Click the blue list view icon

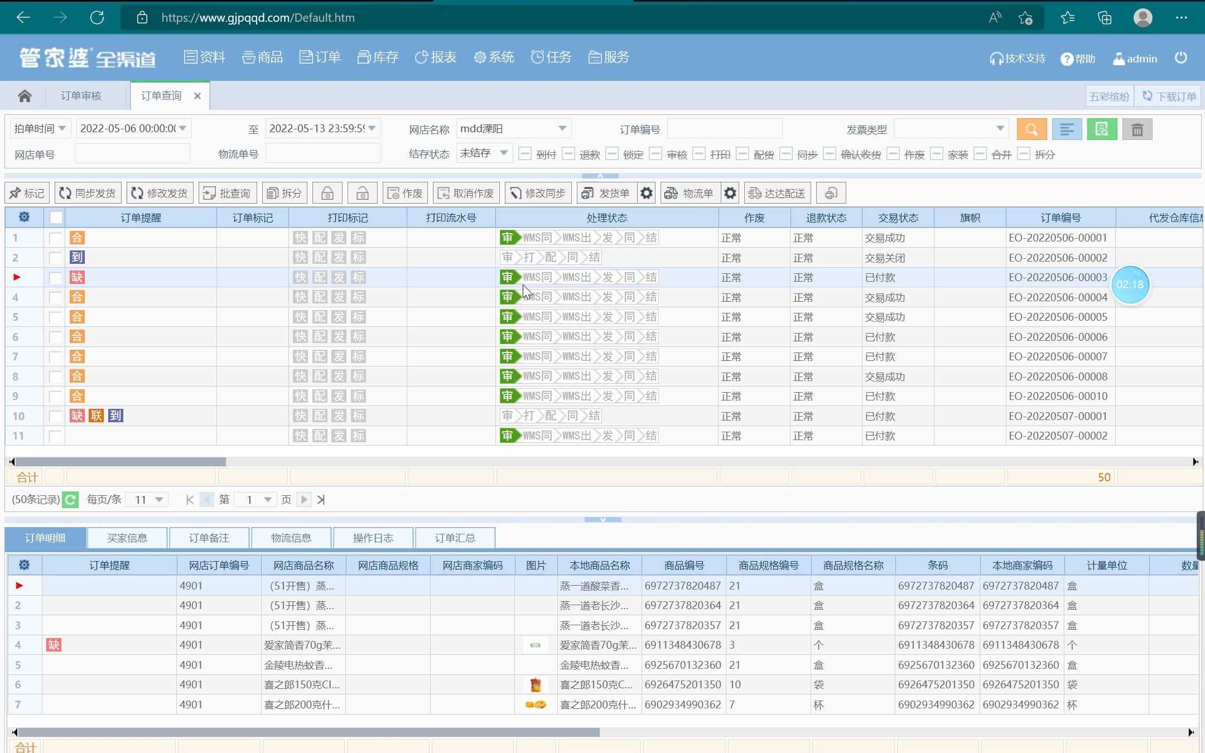pyautogui.click(x=1066, y=129)
